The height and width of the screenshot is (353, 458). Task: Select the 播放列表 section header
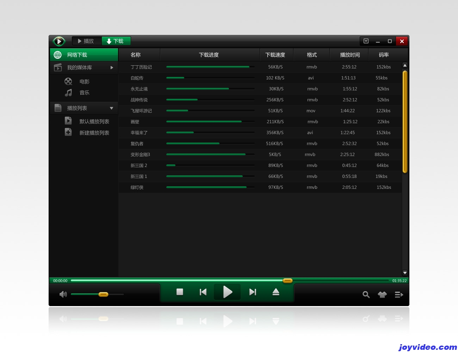84,108
